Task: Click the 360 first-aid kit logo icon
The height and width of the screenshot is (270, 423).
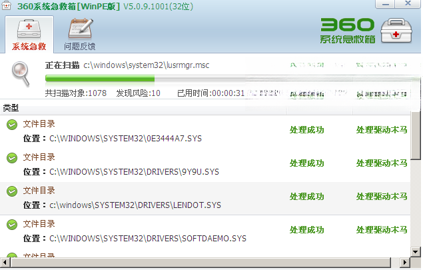Action: [x=396, y=31]
